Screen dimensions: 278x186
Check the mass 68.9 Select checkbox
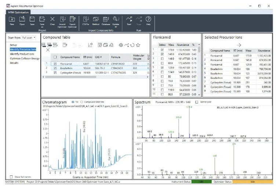162,63
